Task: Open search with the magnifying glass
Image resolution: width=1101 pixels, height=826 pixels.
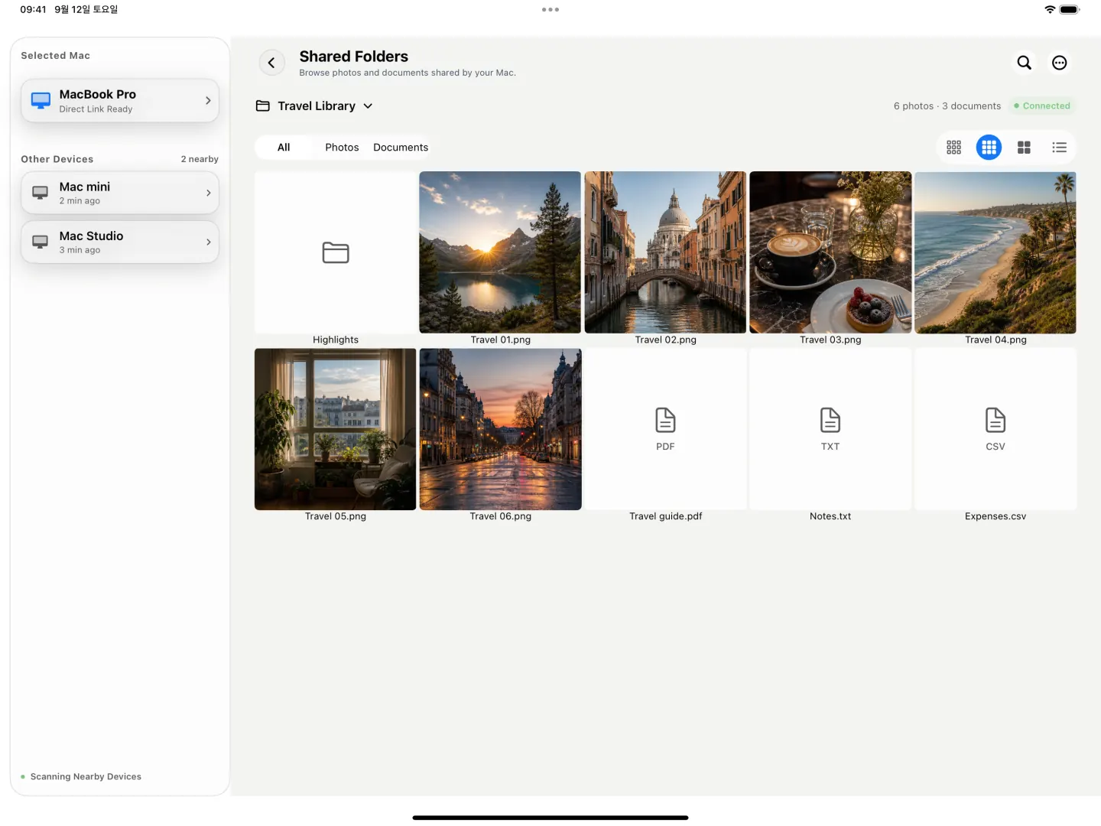Action: click(1025, 63)
